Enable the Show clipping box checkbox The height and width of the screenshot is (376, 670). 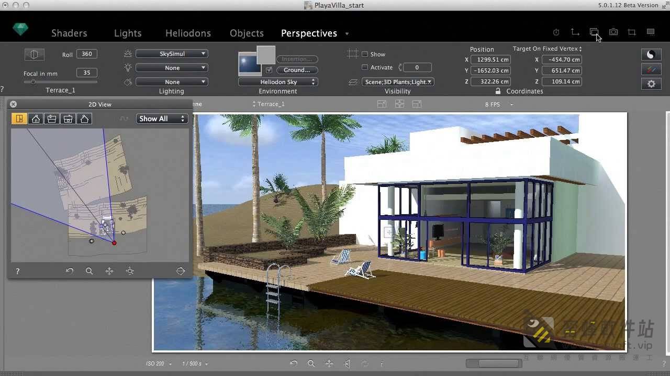[365, 54]
